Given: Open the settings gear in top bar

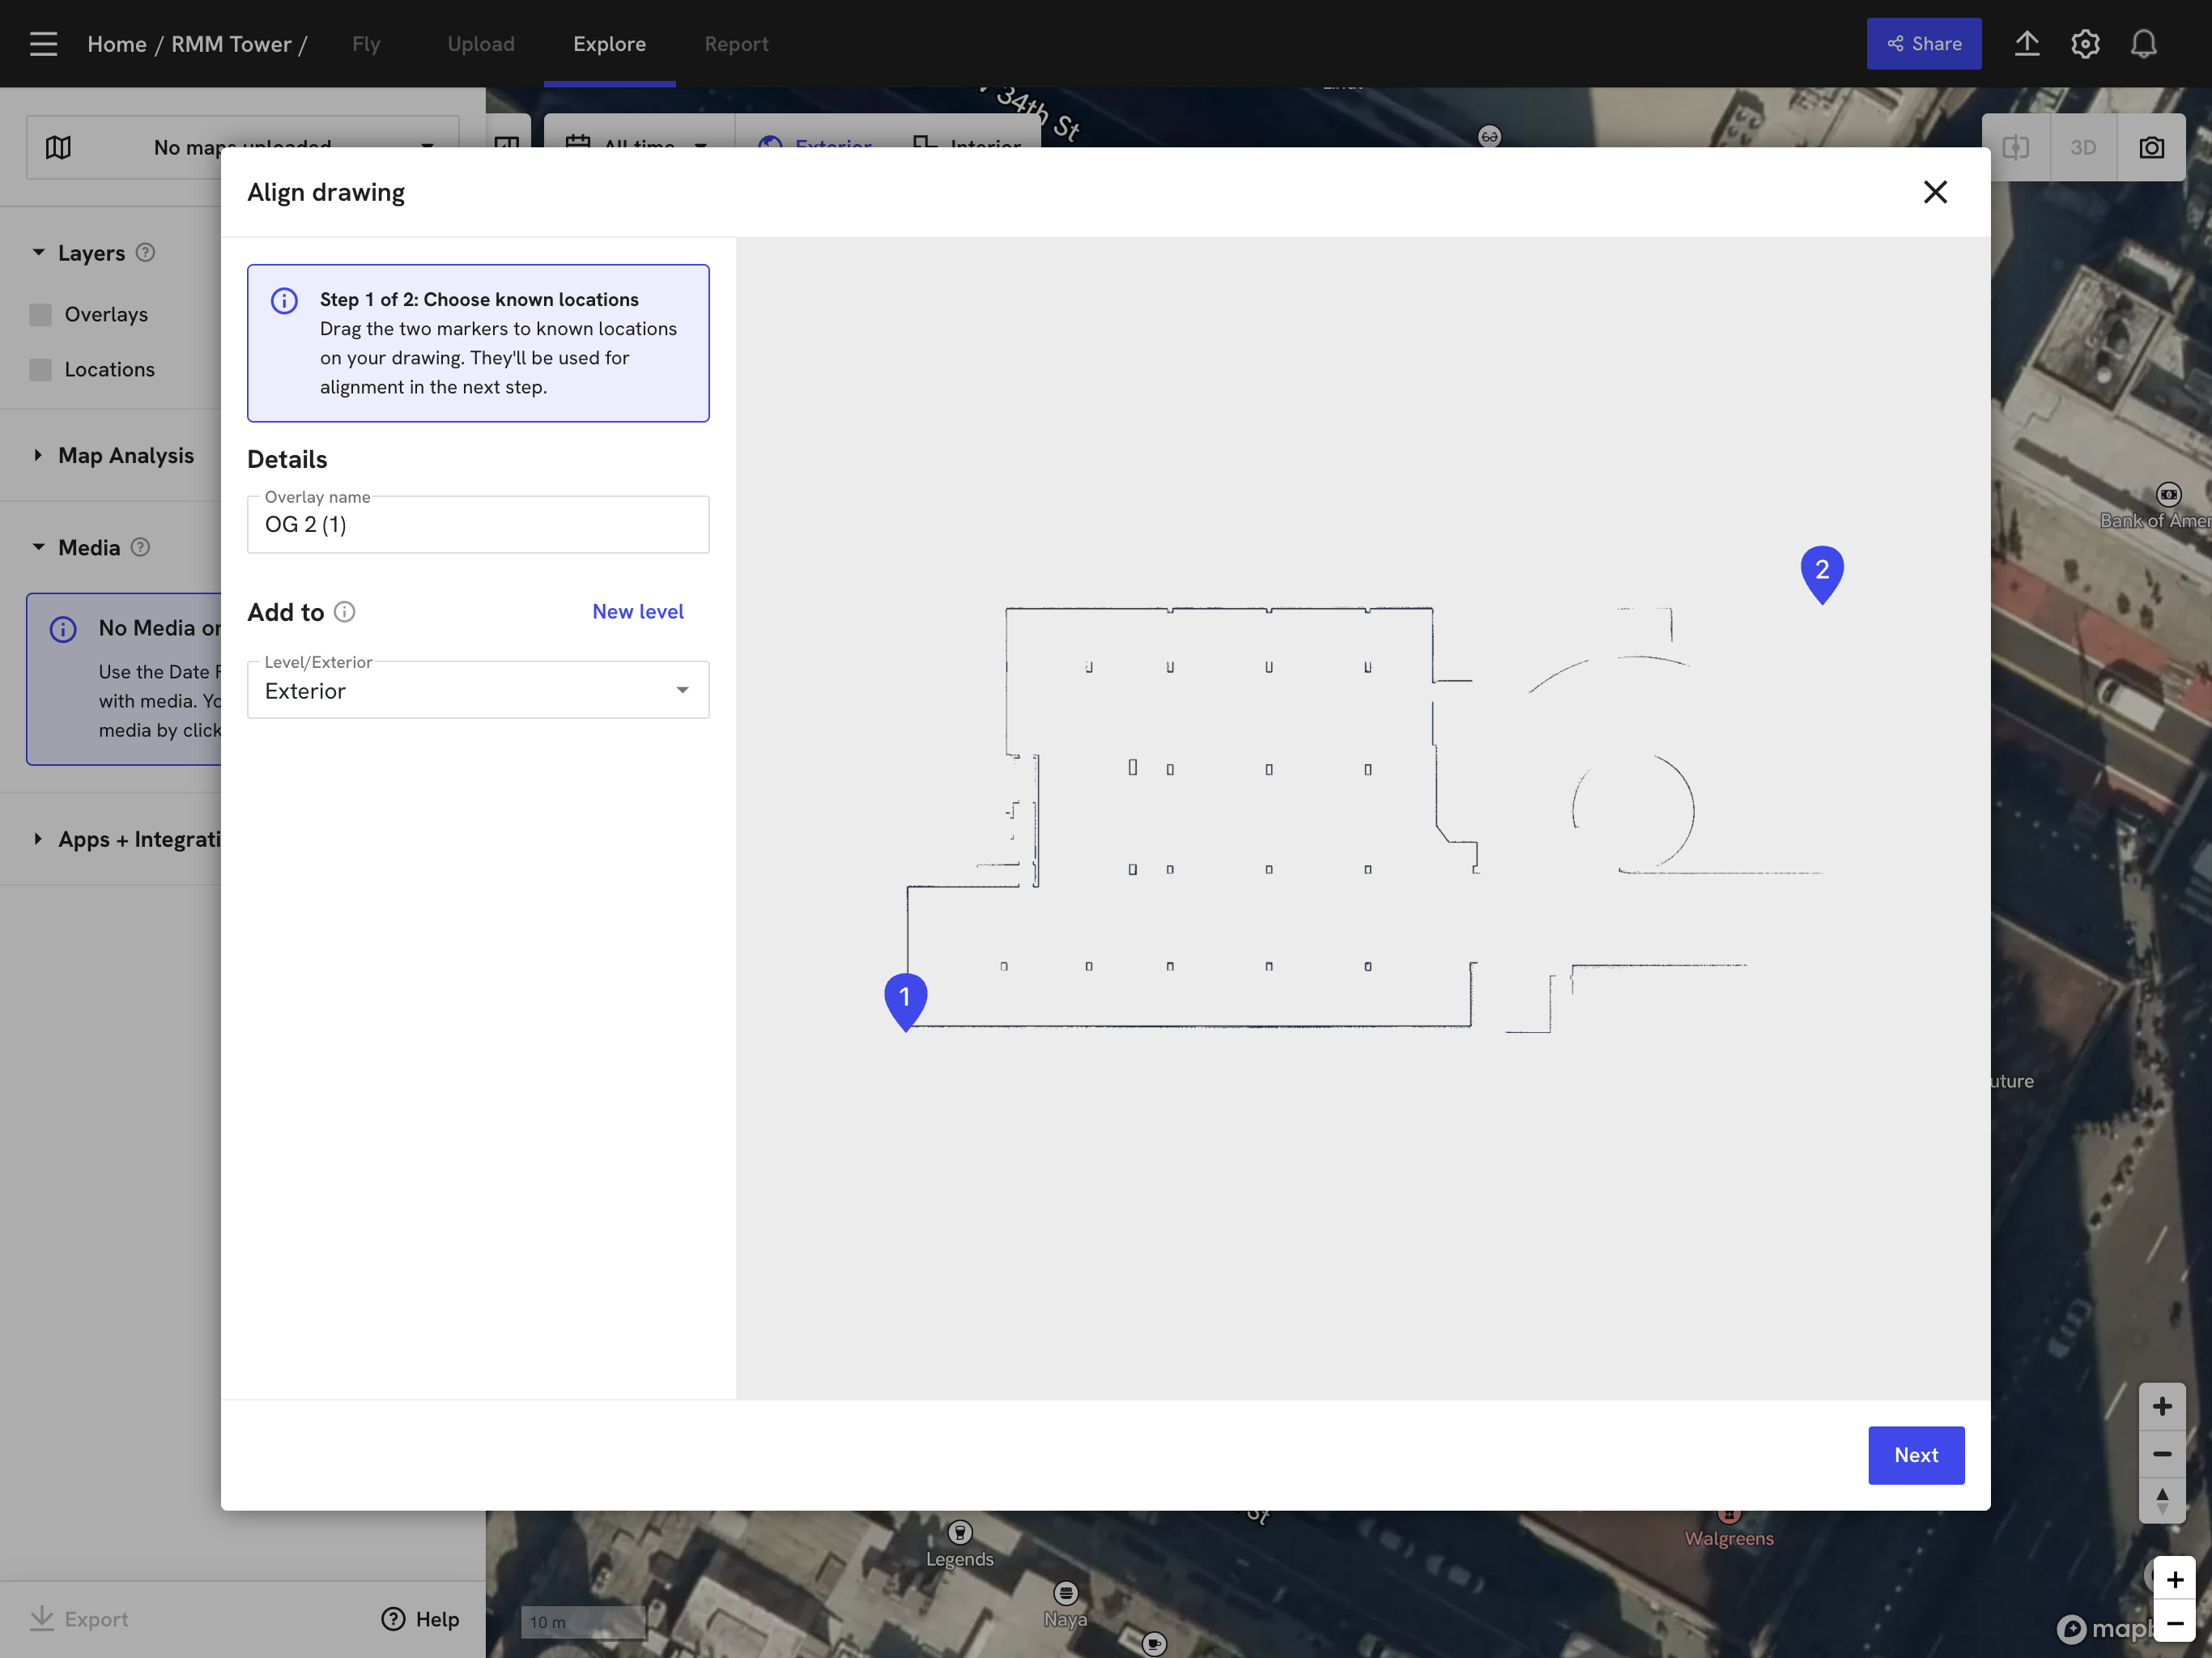Looking at the screenshot, I should pyautogui.click(x=2085, y=43).
